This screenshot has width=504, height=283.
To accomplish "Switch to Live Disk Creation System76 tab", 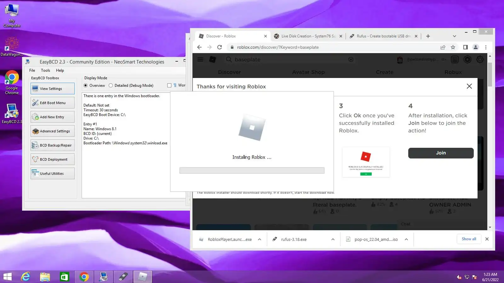I will (x=308, y=36).
